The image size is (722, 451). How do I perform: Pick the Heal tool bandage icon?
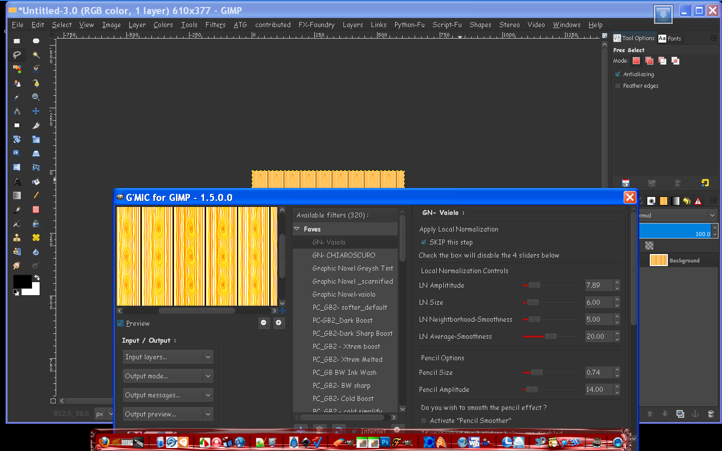36,238
